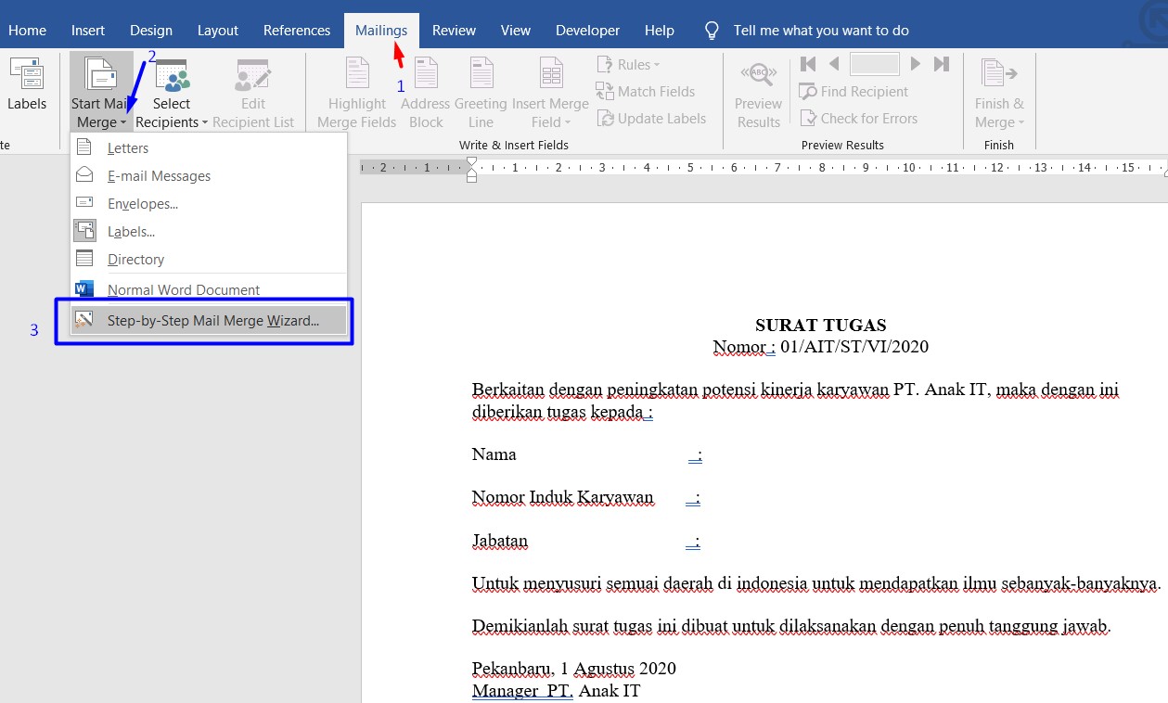Switch to the Review tab

tap(454, 30)
